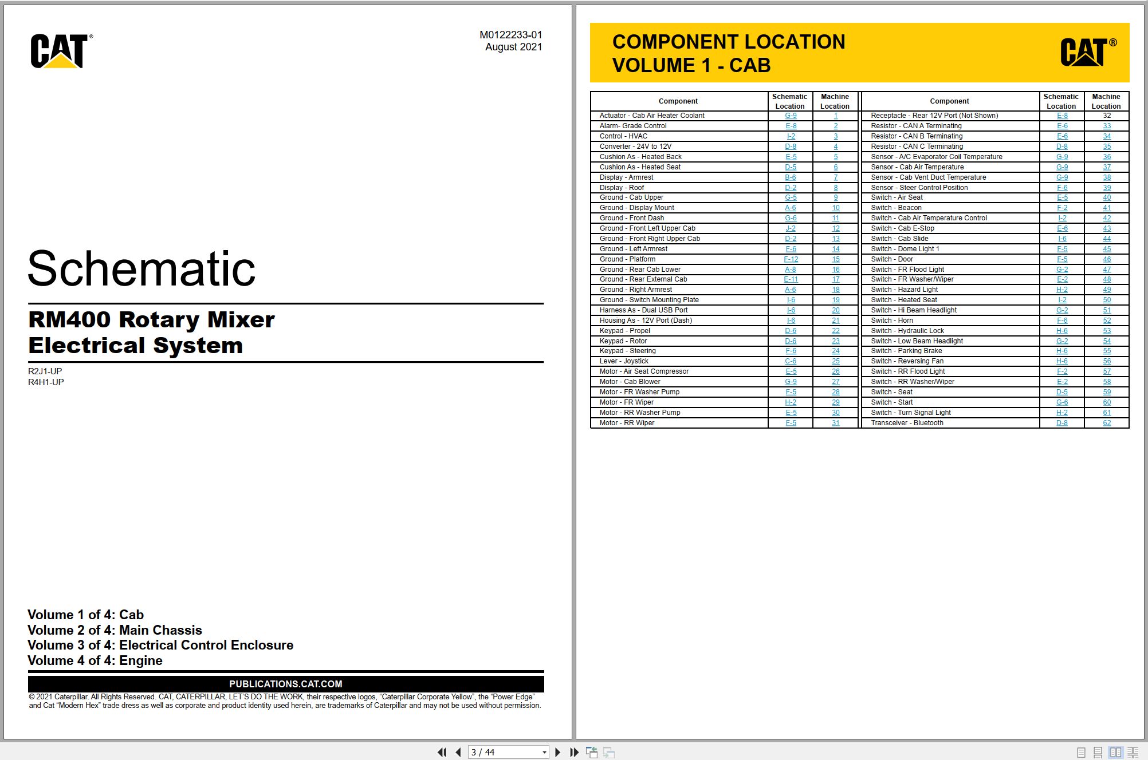Go to the first page
1148x760 pixels.
[442, 752]
